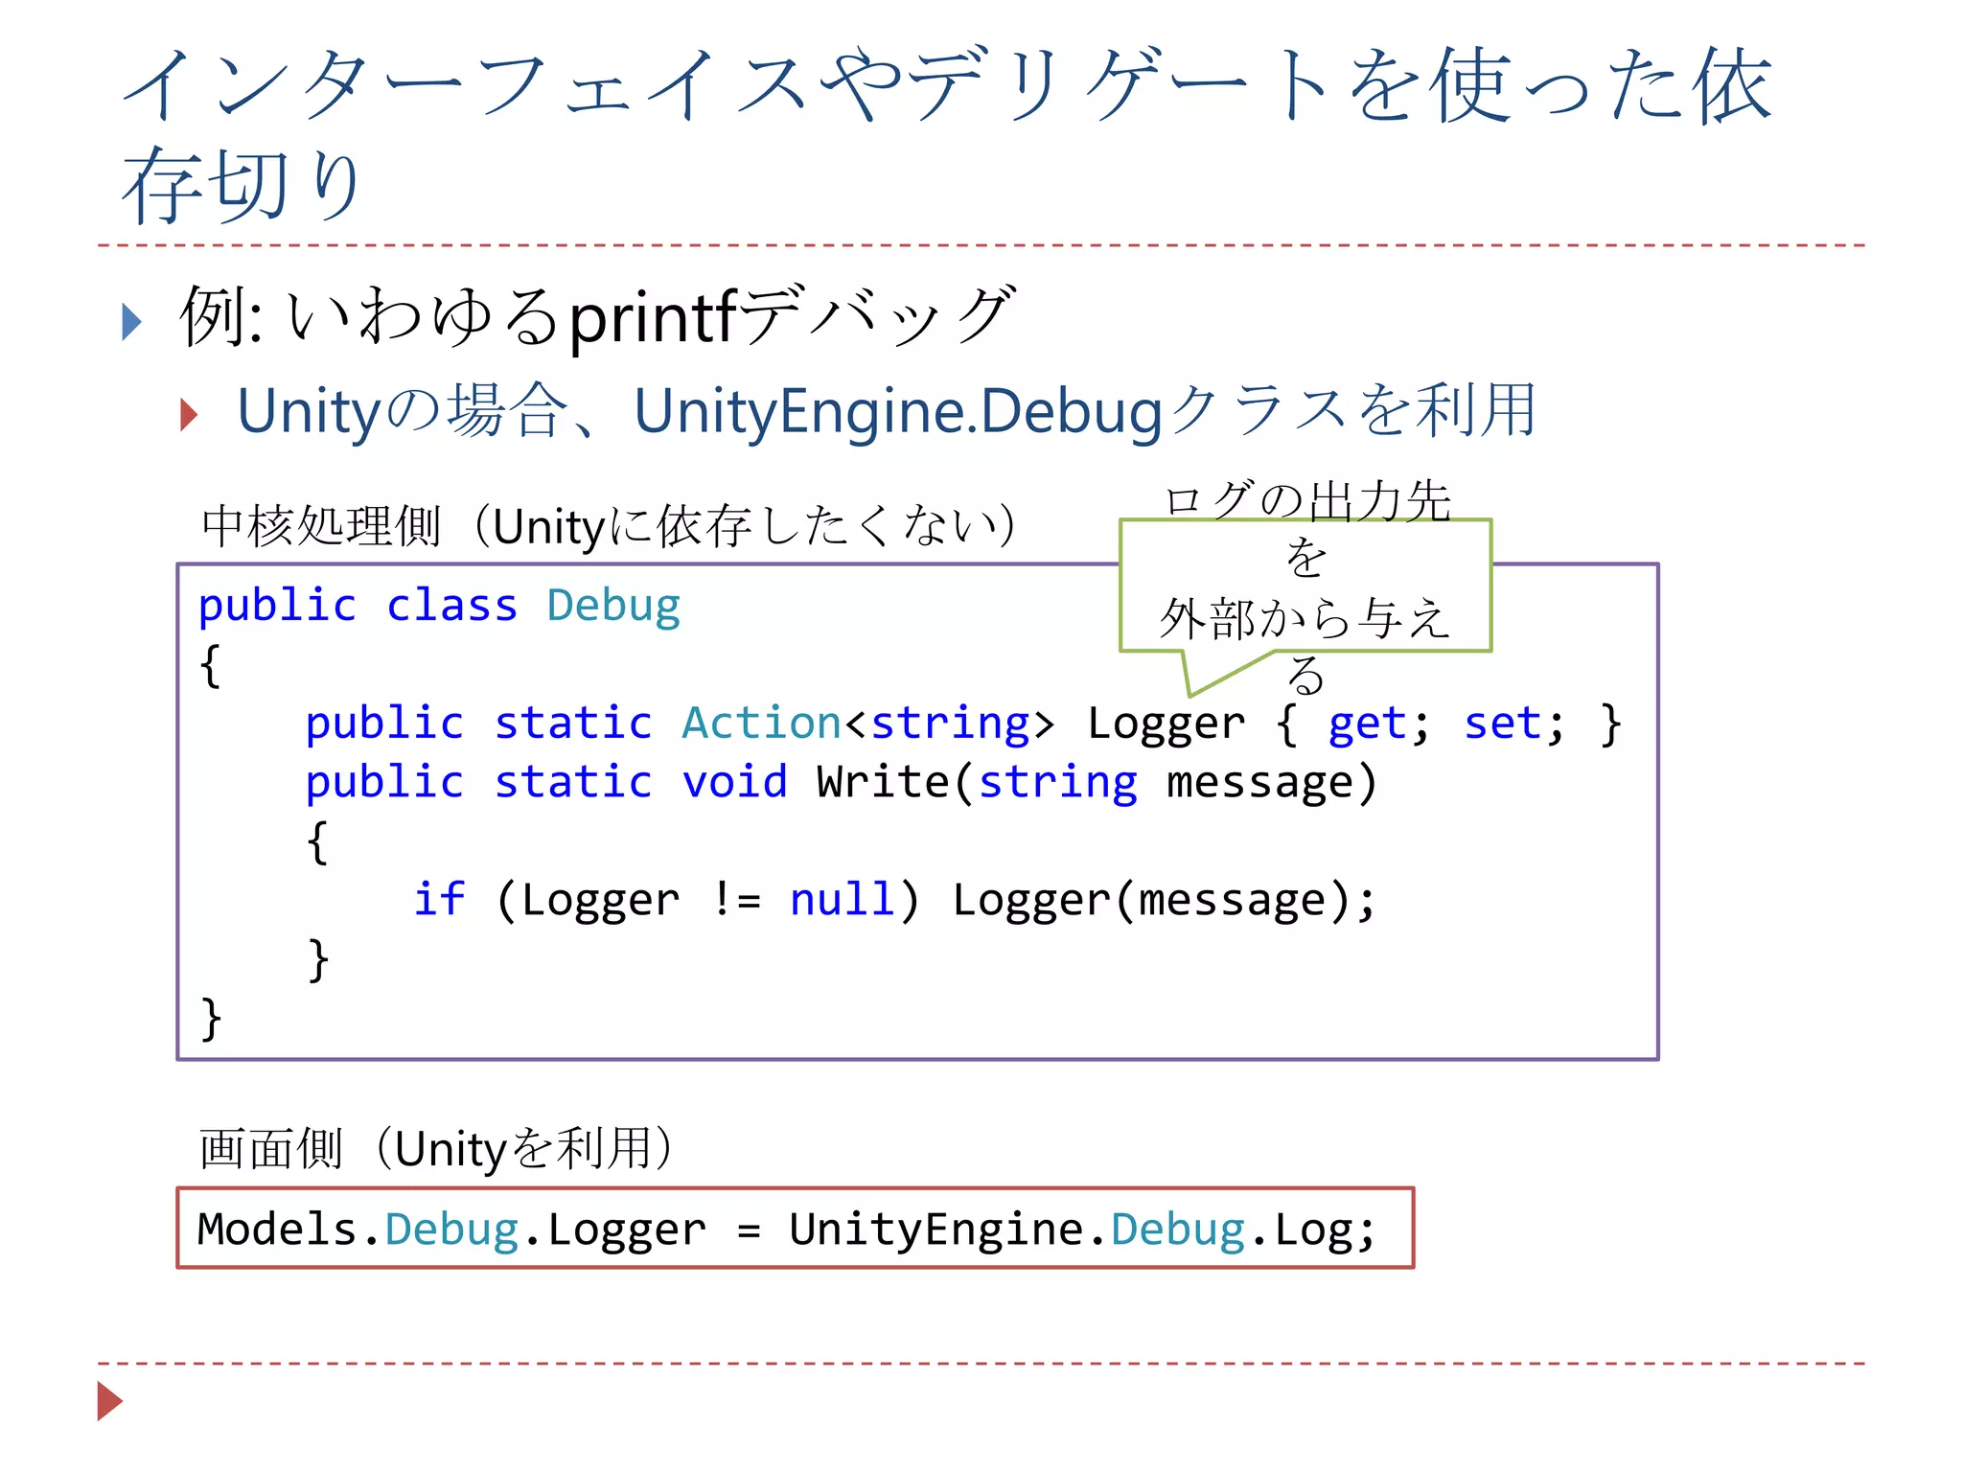This screenshot has height=1472, width=1963.
Task: Click the Action<string> Logger property line
Action: tap(962, 724)
